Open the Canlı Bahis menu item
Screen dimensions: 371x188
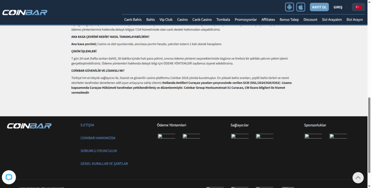click(133, 20)
